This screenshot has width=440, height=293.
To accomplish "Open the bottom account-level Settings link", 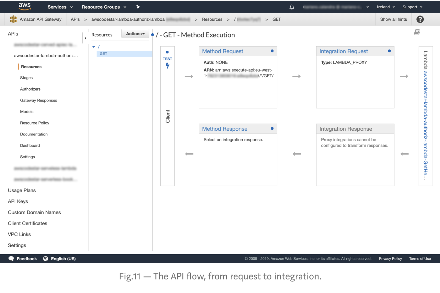I will (x=17, y=245).
